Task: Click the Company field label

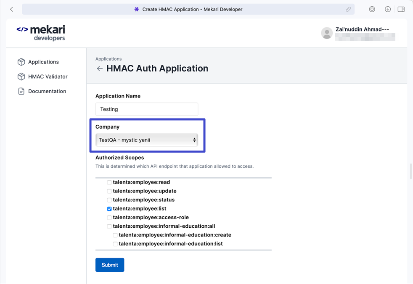Action: [108, 127]
